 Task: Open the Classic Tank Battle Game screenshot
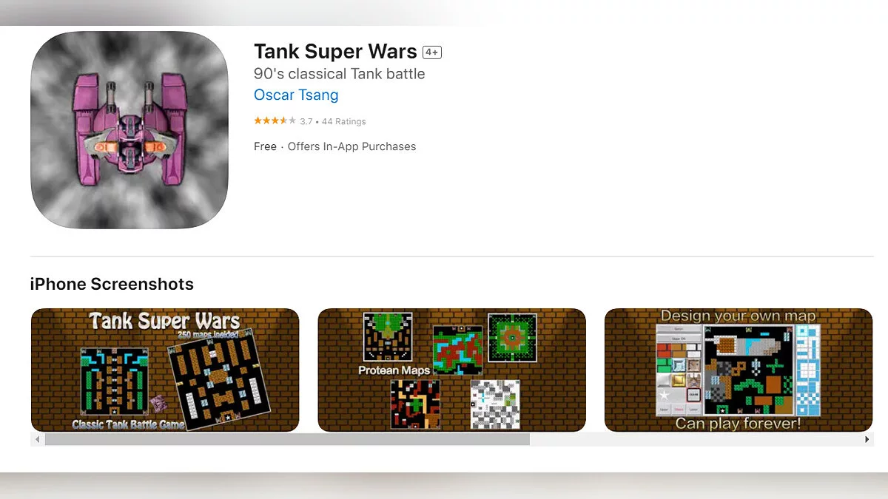point(165,370)
